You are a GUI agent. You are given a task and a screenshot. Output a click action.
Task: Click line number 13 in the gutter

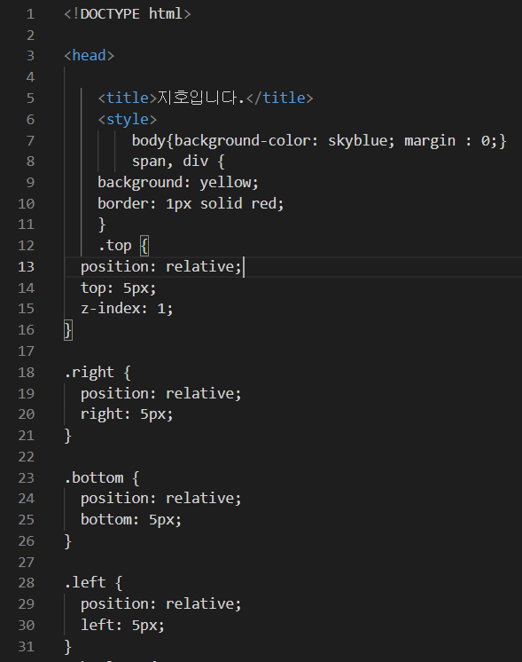click(26, 267)
